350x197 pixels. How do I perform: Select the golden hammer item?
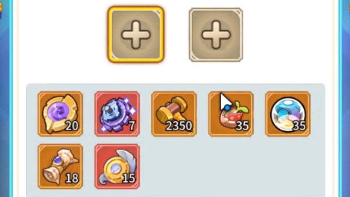(x=174, y=114)
